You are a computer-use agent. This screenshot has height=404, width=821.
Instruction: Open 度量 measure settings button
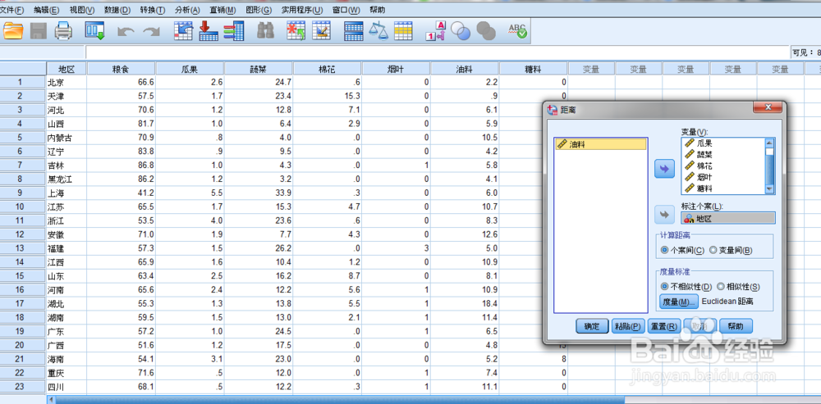pos(679,302)
